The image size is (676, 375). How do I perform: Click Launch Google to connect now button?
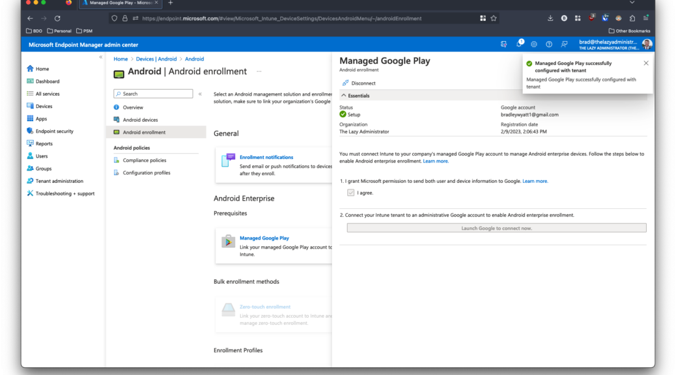(497, 228)
